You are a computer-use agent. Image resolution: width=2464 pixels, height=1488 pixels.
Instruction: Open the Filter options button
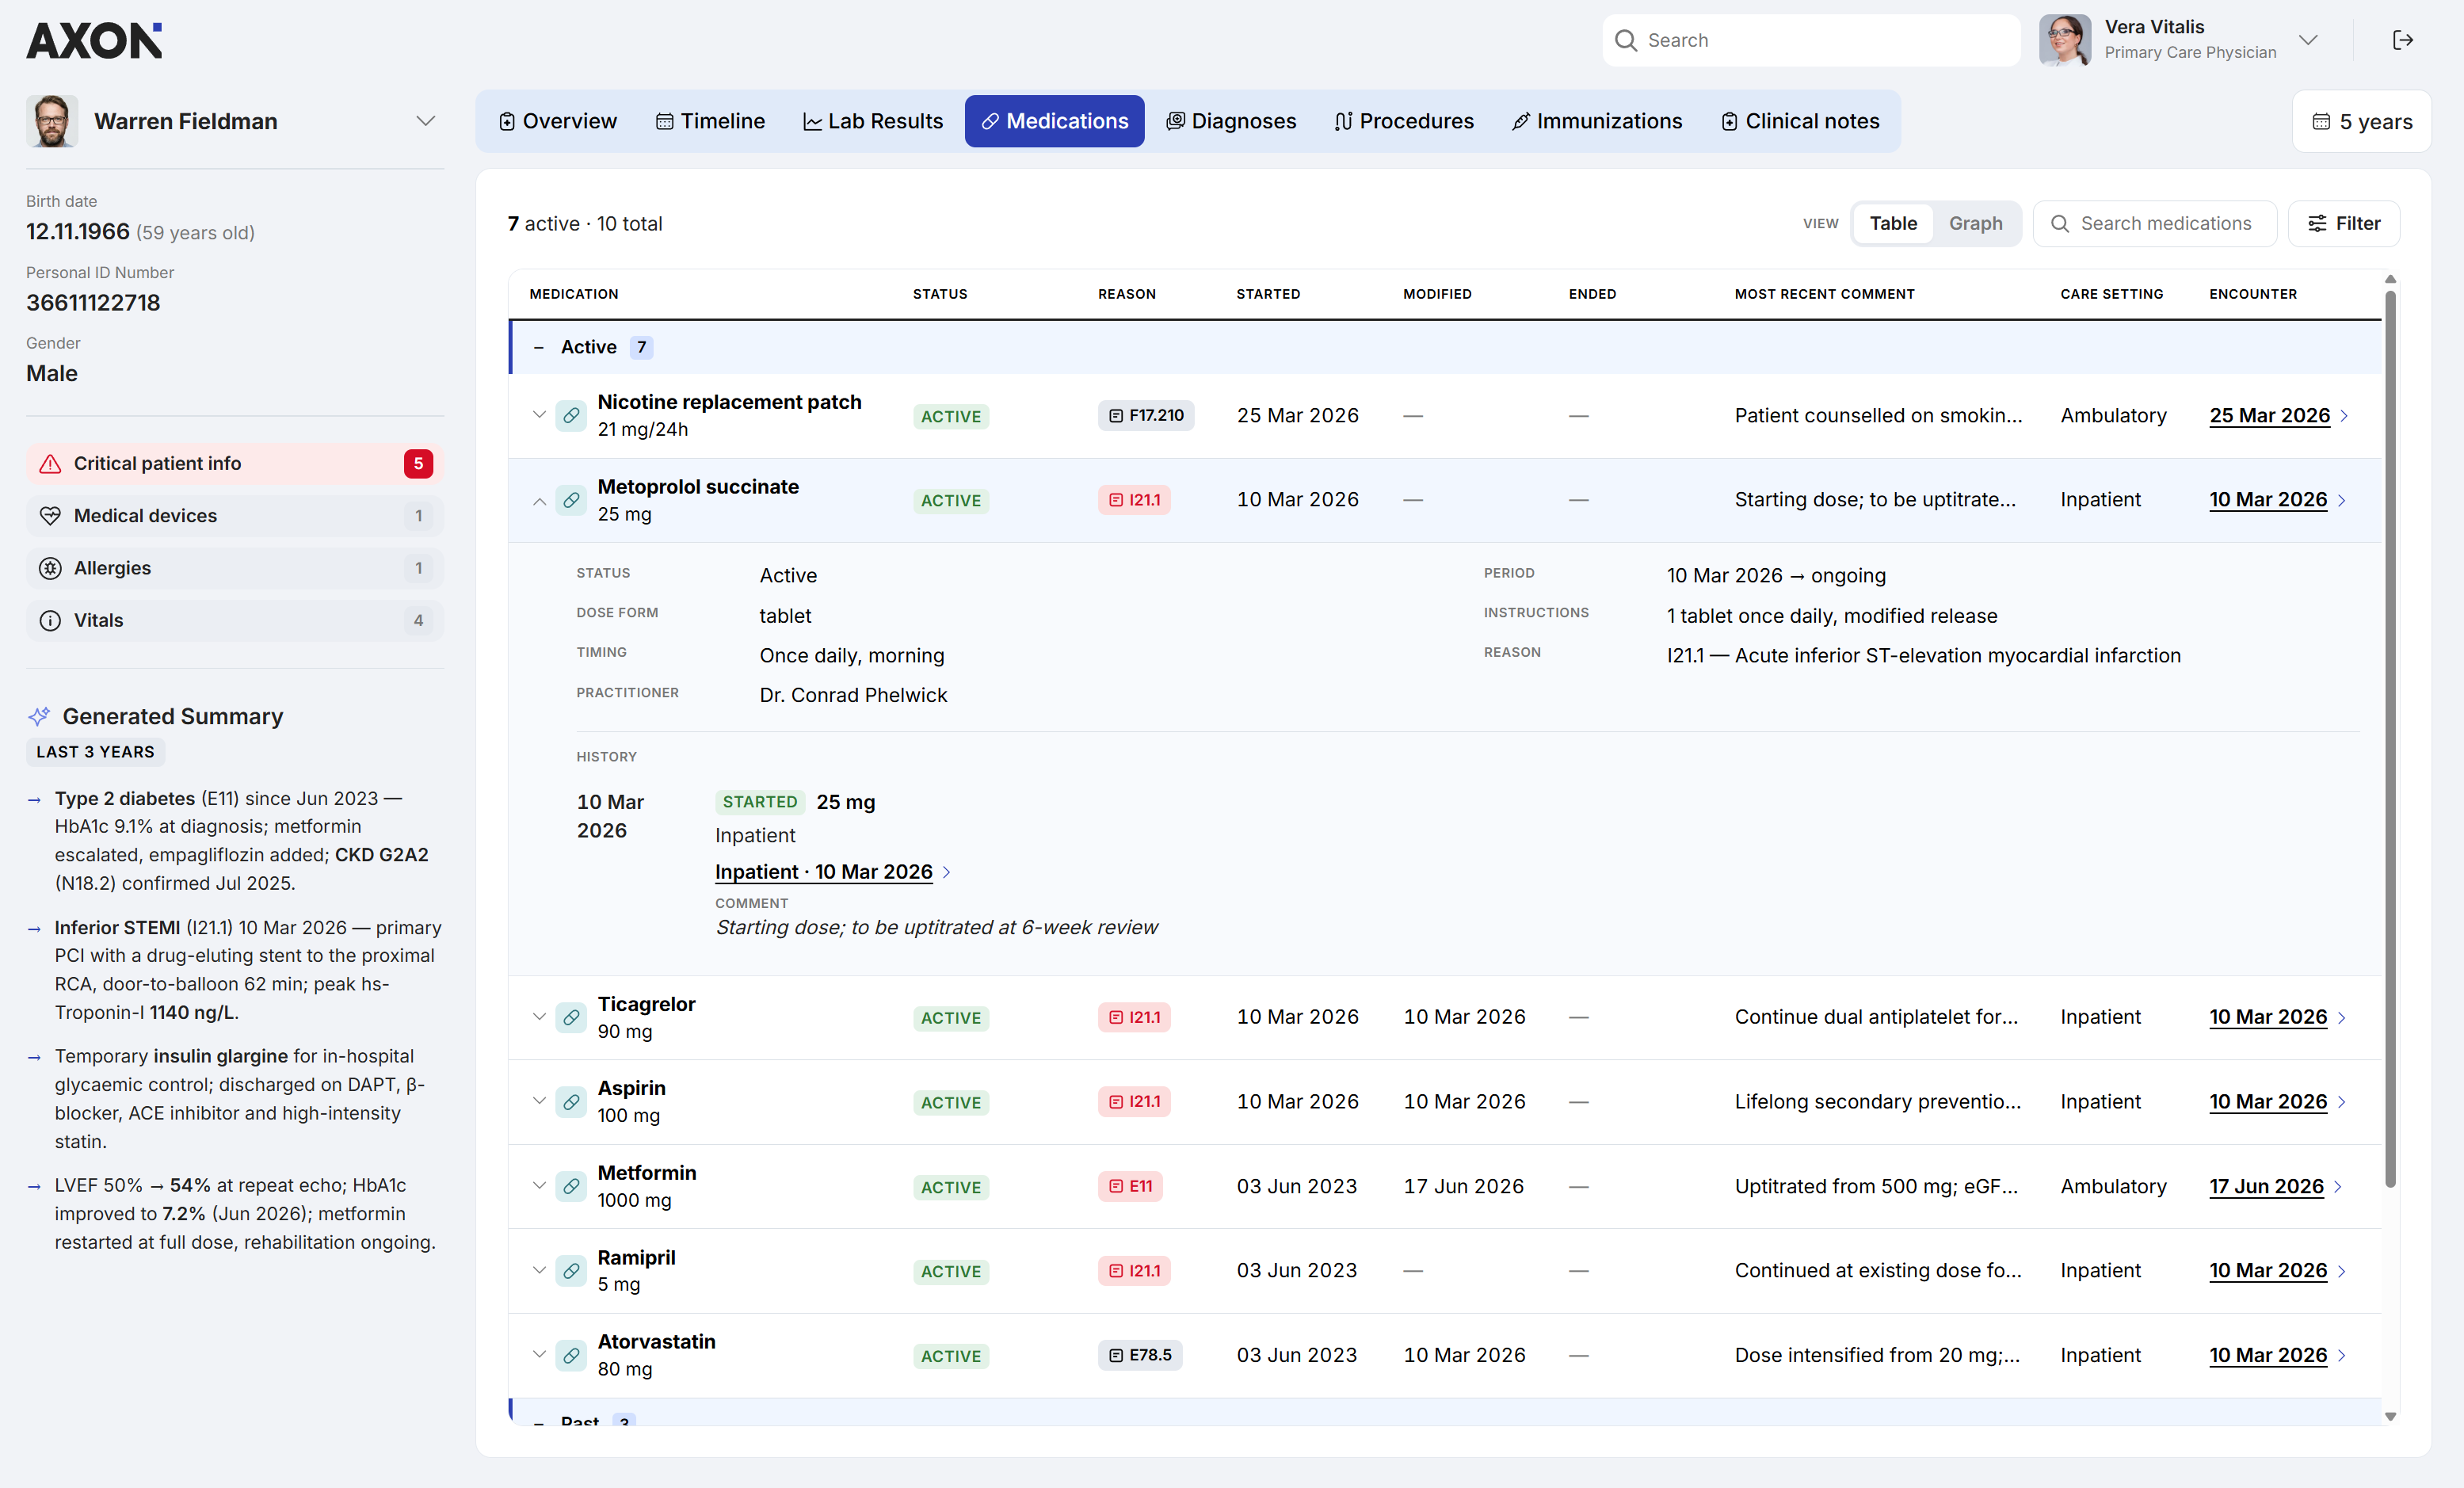click(x=2343, y=223)
